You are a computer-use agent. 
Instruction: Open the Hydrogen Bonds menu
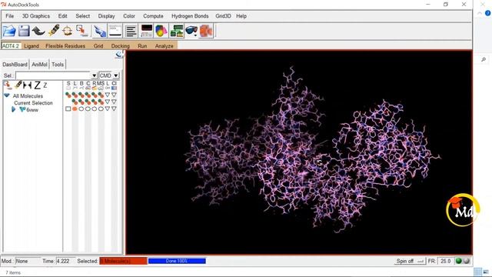[190, 16]
